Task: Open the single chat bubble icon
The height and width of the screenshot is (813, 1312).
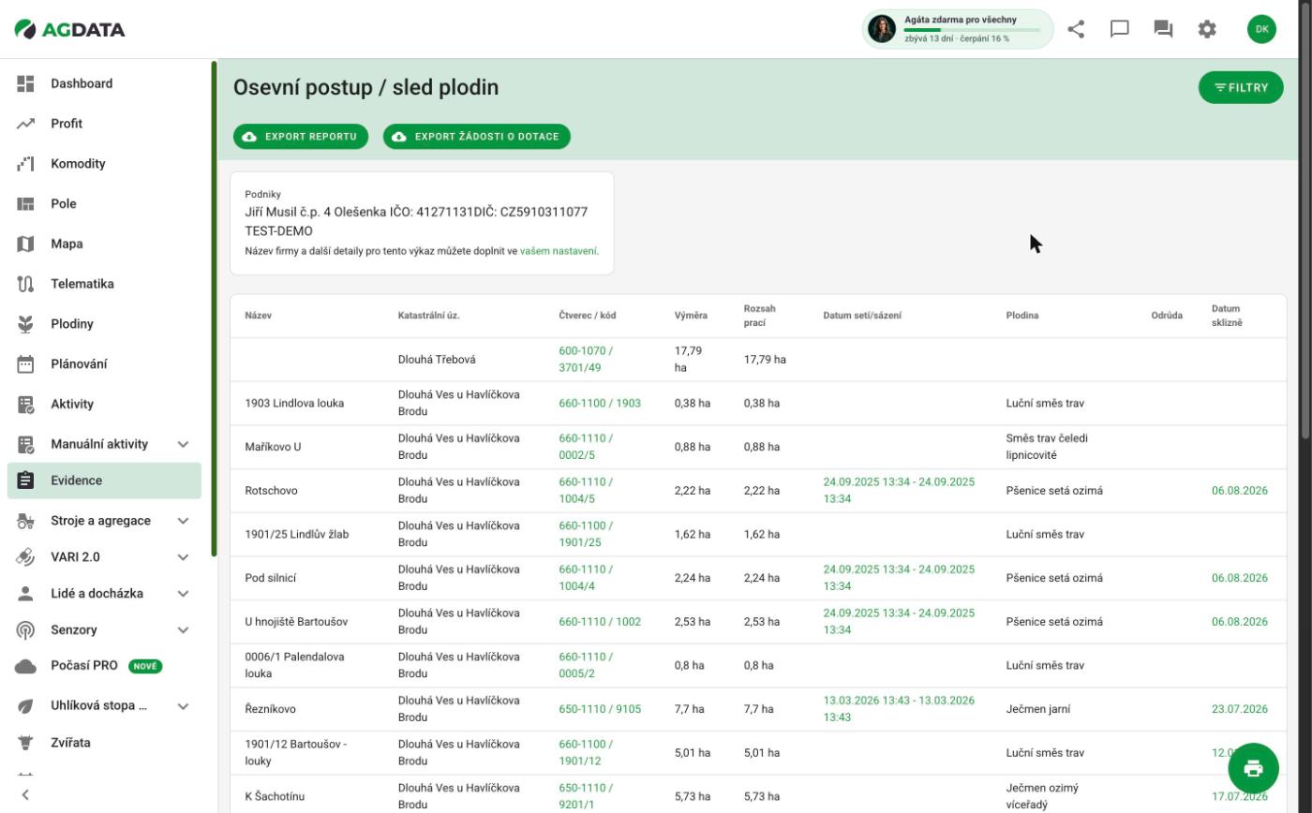Action: pyautogui.click(x=1120, y=29)
